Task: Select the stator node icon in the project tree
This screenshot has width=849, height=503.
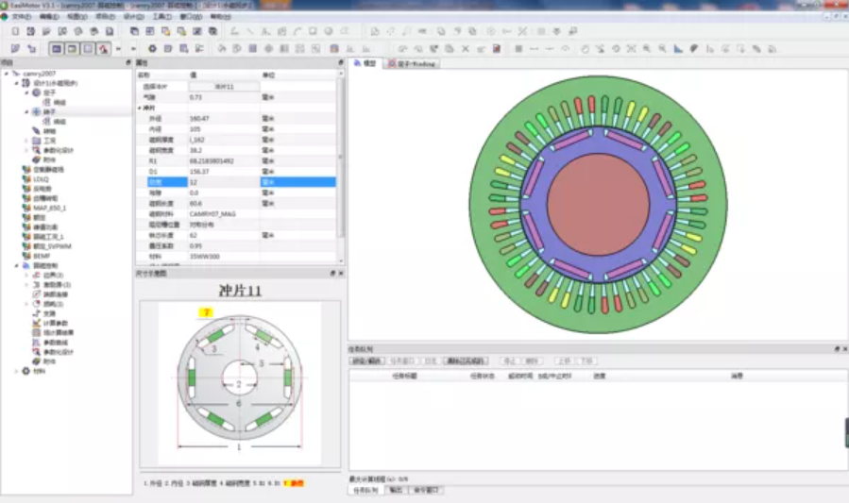Action: 36,92
